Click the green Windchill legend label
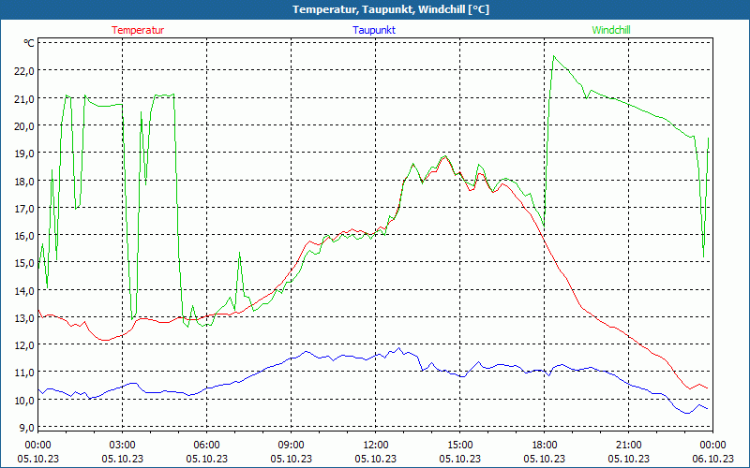The height and width of the screenshot is (468, 750). click(611, 30)
